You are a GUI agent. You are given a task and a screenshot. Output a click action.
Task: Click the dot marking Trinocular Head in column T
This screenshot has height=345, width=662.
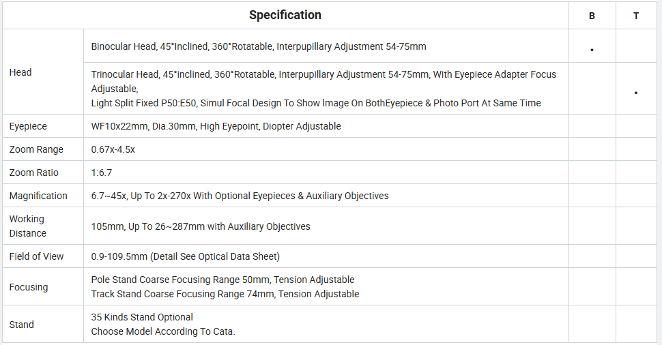[636, 93]
